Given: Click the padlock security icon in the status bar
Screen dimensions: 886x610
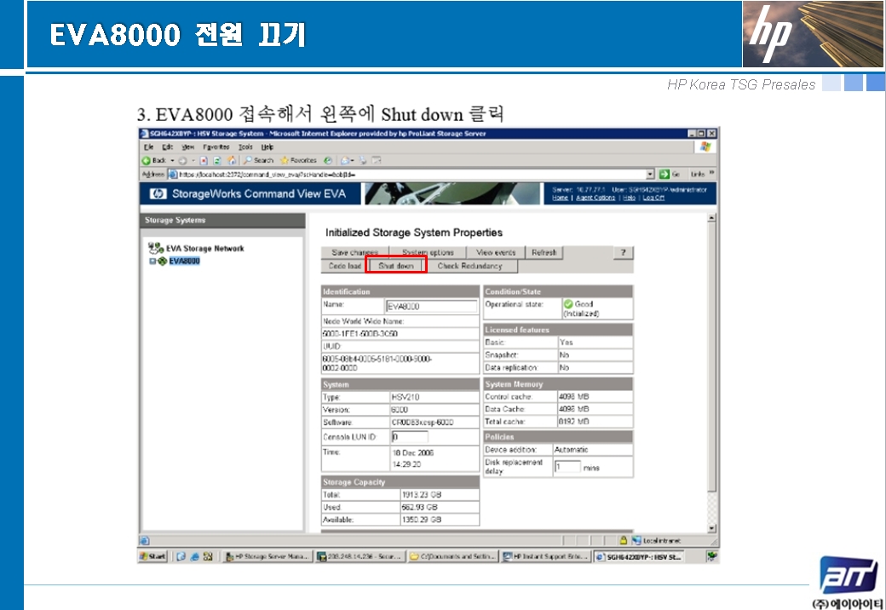Looking at the screenshot, I should [624, 540].
